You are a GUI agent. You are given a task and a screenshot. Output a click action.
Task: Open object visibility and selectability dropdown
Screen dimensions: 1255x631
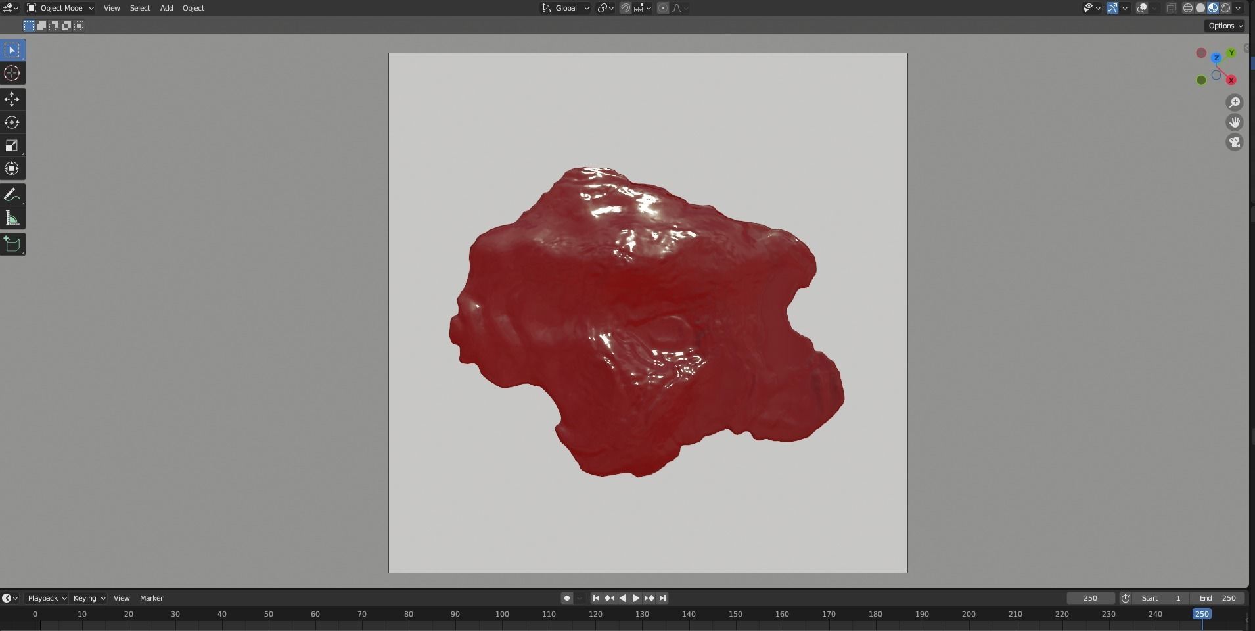point(1091,8)
